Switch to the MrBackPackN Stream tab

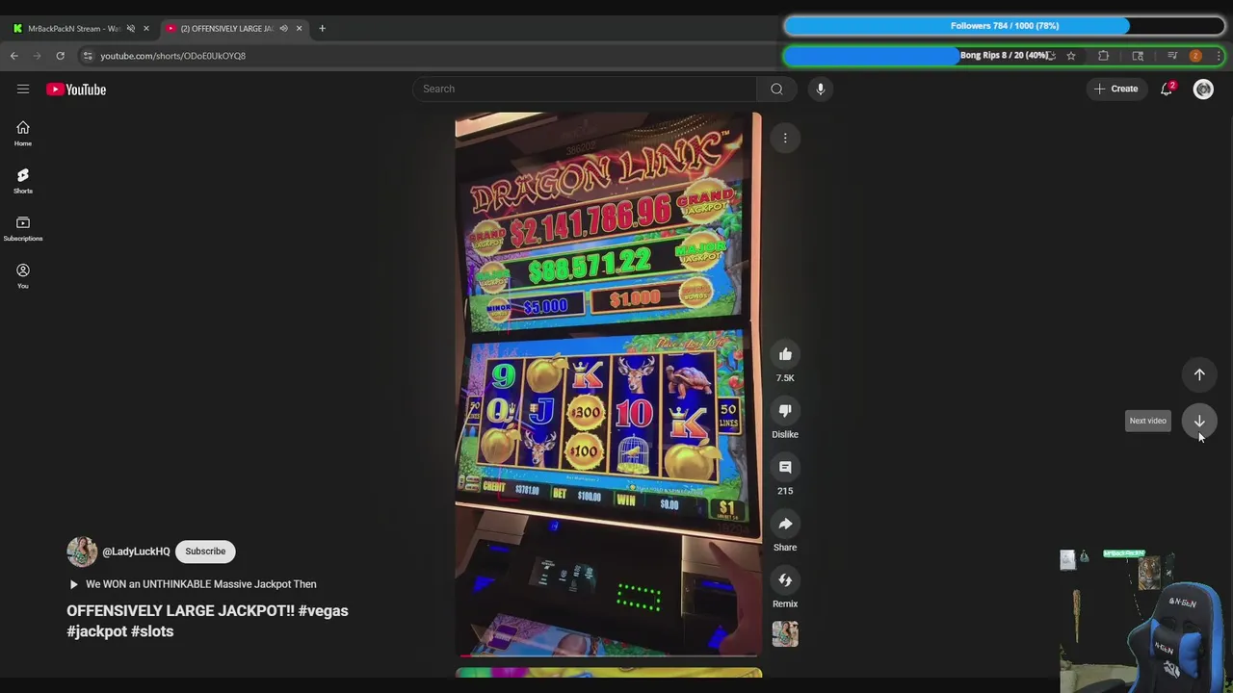[x=74, y=29]
